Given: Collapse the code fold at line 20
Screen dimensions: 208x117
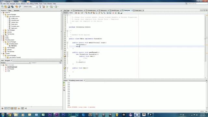Looking at the screenshot, I should (x=67, y=52).
